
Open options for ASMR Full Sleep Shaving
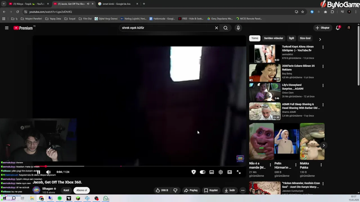point(323,105)
